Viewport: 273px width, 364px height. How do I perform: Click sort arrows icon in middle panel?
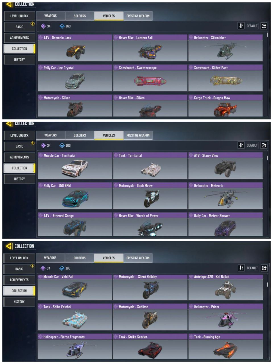tap(241, 145)
